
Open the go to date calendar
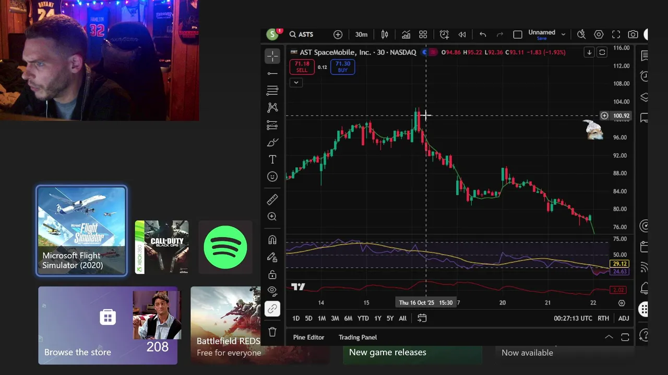click(x=422, y=318)
